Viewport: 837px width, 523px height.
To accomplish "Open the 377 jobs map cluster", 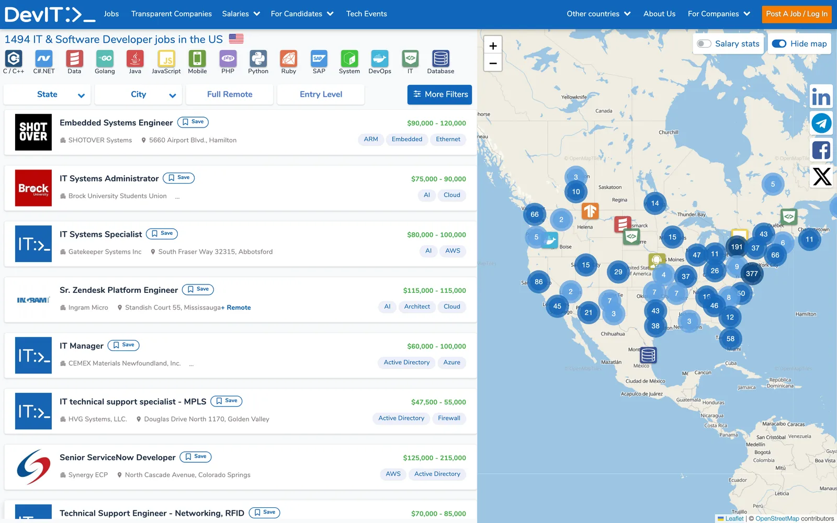I will coord(752,274).
